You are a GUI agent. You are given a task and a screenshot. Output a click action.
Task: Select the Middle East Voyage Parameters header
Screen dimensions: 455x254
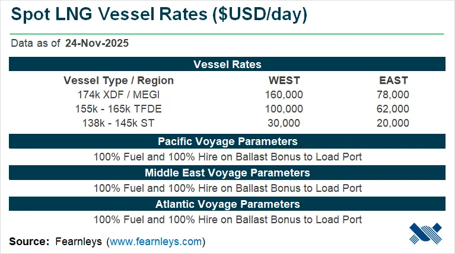pyautogui.click(x=227, y=173)
